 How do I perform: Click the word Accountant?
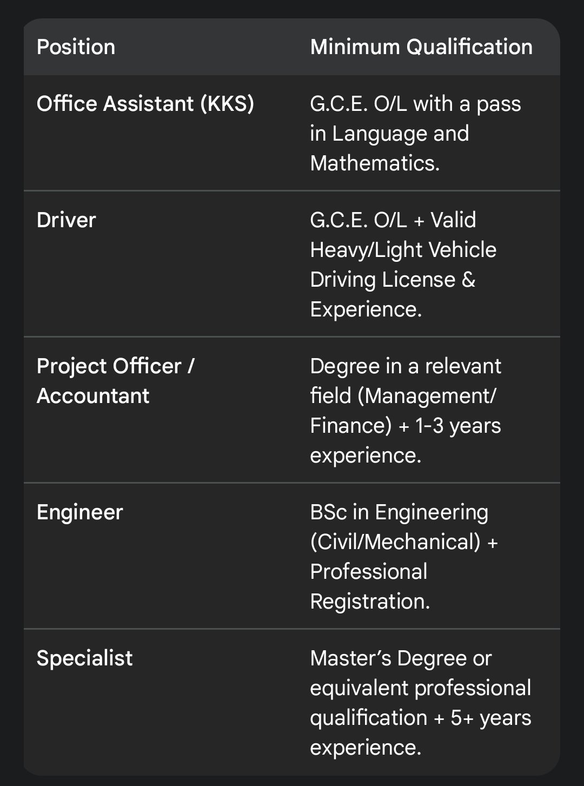[93, 396]
